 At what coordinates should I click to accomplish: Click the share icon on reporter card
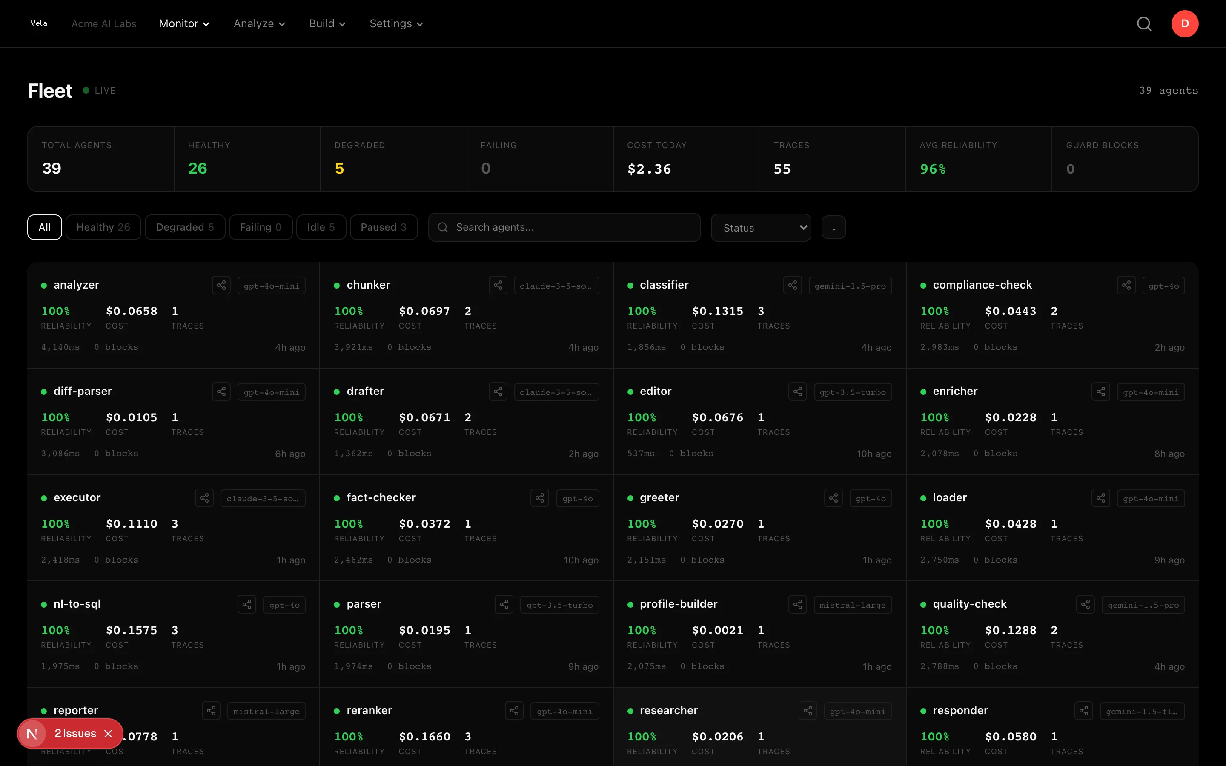(x=212, y=710)
